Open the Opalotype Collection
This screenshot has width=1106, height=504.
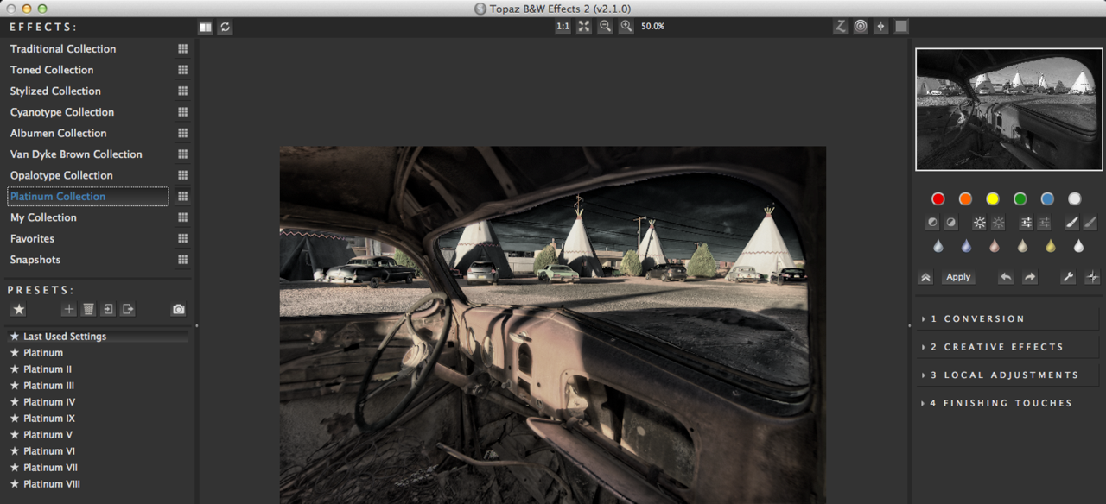coord(61,175)
